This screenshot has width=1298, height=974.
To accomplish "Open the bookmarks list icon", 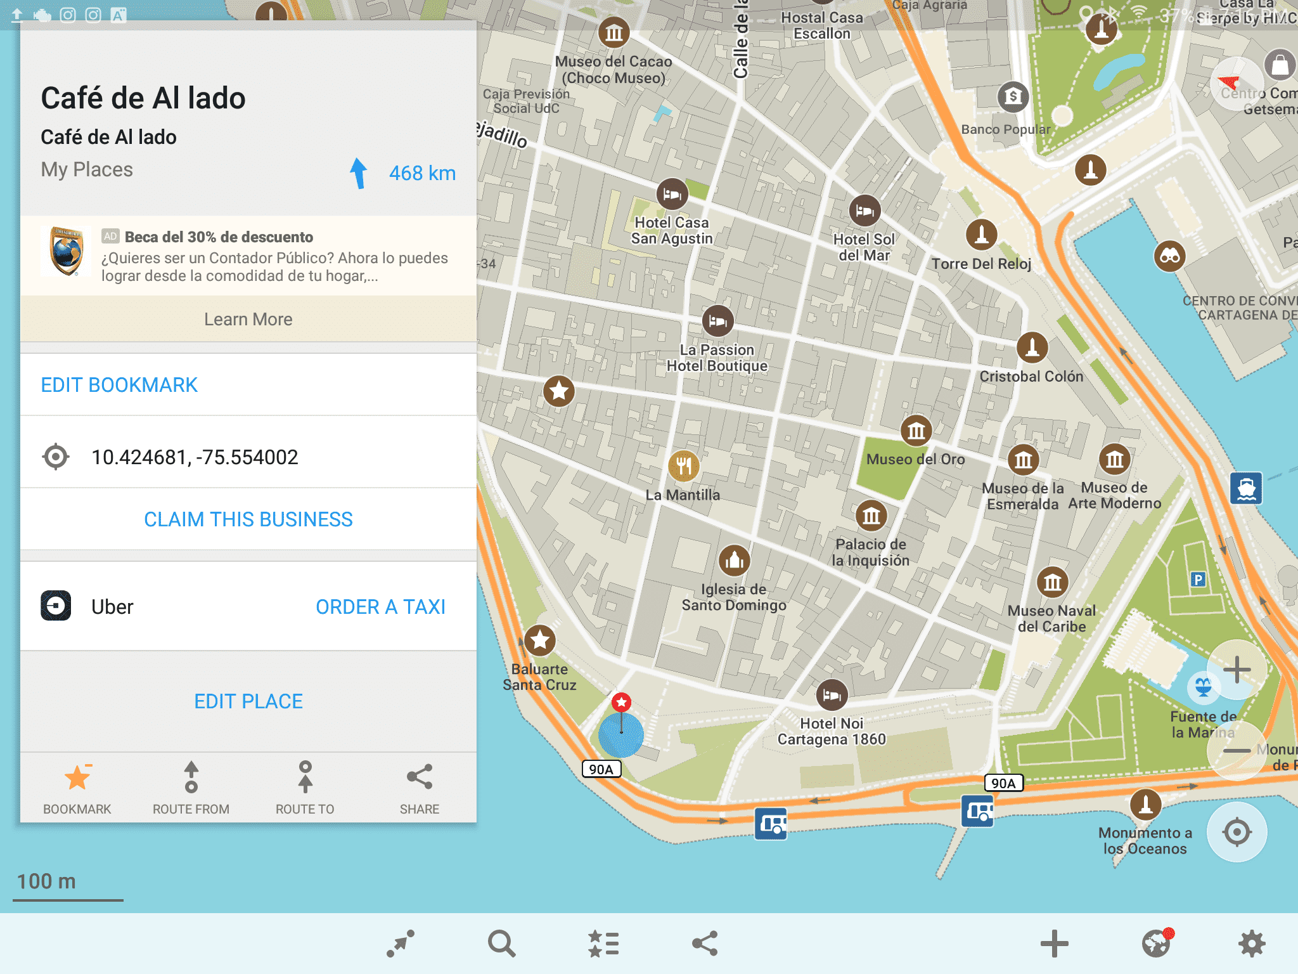I will 603,943.
